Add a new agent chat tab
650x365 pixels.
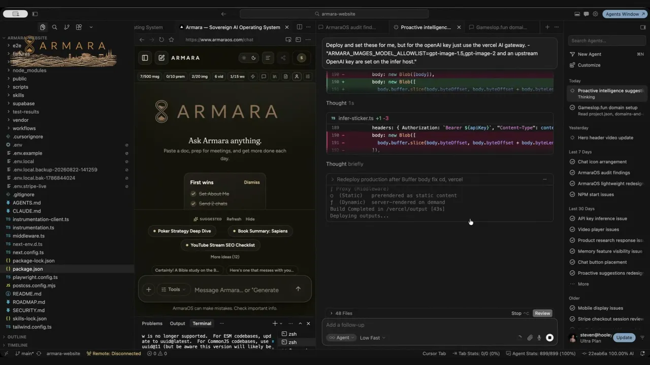(547, 27)
